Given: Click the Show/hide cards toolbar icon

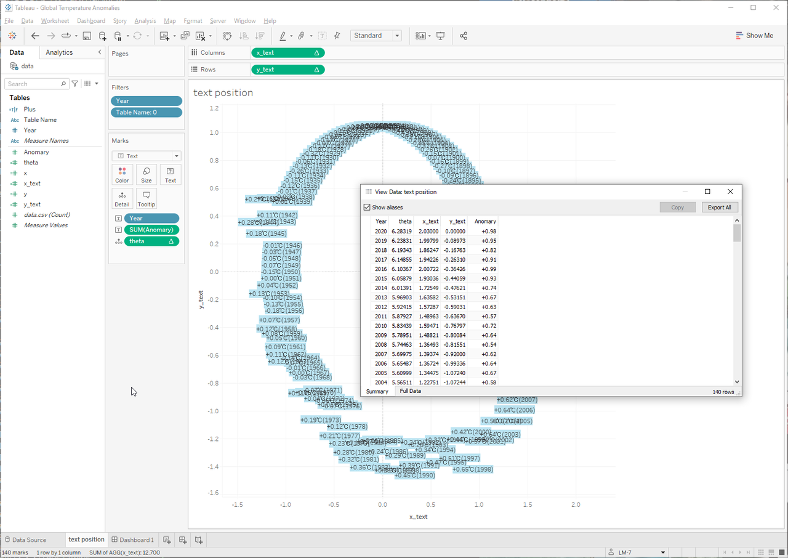Looking at the screenshot, I should tap(420, 36).
